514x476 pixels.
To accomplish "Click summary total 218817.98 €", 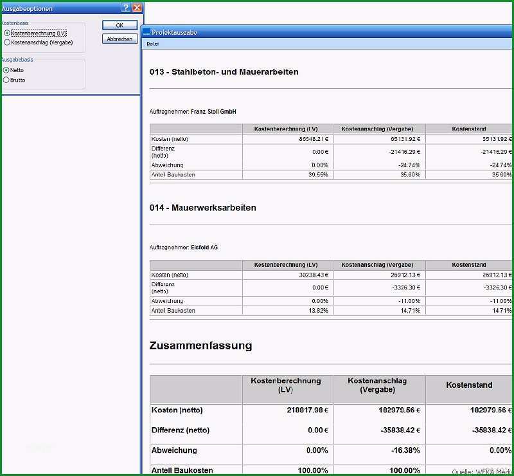I will (x=308, y=410).
